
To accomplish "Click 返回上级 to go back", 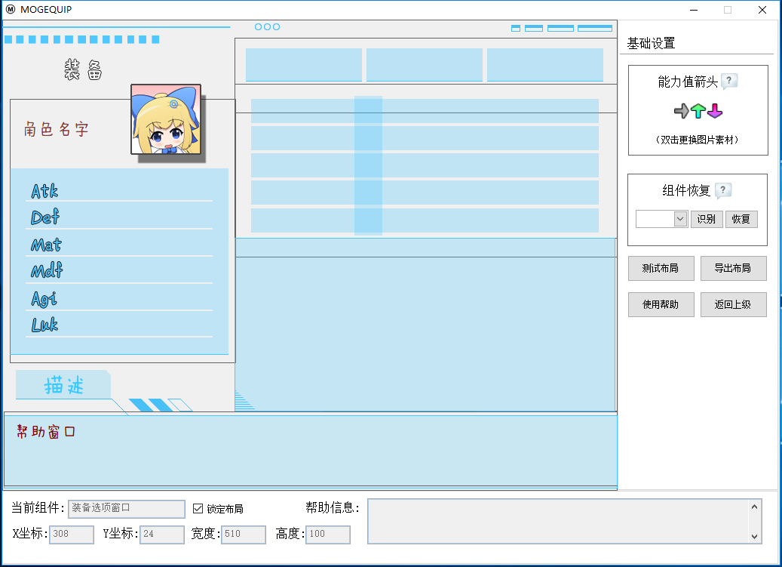I will [x=733, y=304].
